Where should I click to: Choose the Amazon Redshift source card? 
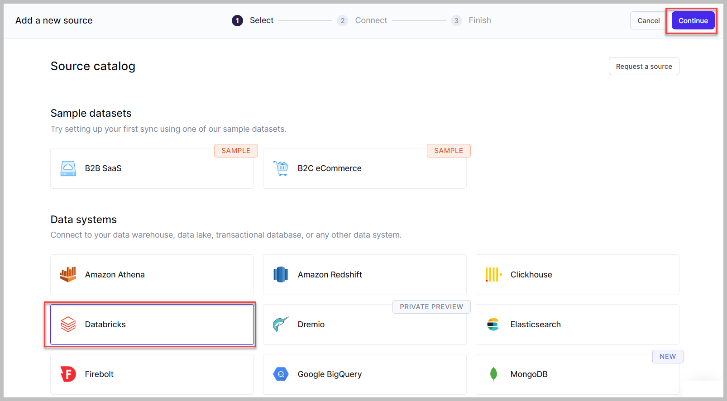point(364,275)
